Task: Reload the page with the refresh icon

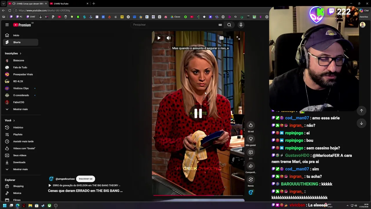Action: [x=10, y=10]
